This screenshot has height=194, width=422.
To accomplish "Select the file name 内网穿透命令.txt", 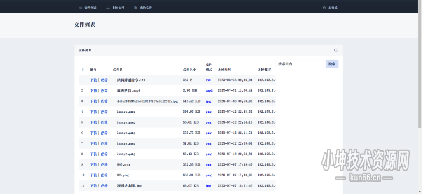I will [x=131, y=80].
